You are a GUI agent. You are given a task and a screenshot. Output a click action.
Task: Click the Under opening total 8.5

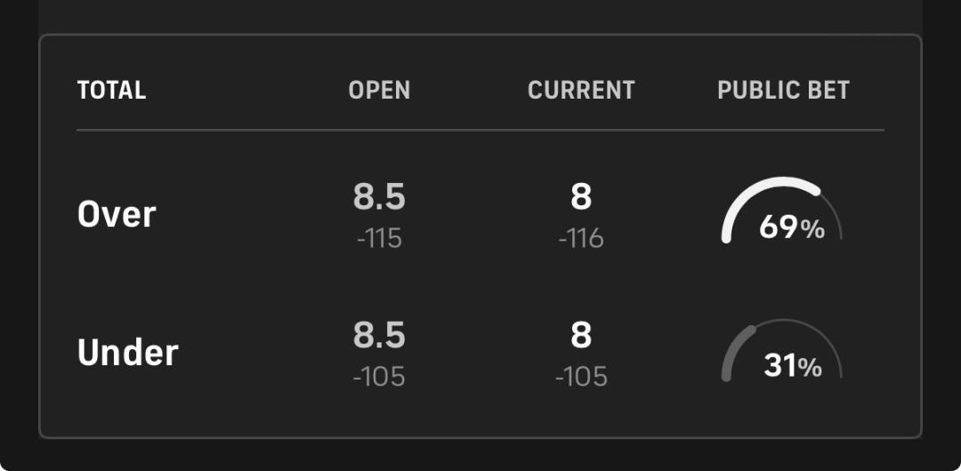point(379,336)
